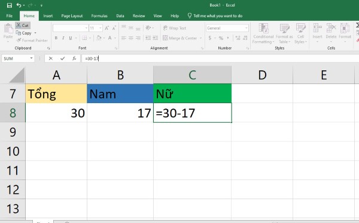Click the Borders icon
Screen dimensions: 359x223
click(x=84, y=38)
